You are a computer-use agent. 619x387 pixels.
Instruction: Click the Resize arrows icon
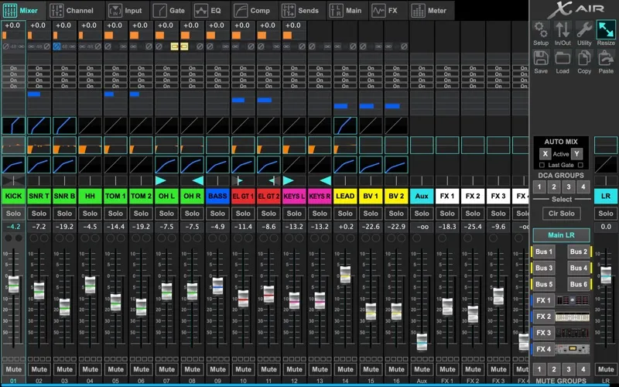[x=606, y=29]
